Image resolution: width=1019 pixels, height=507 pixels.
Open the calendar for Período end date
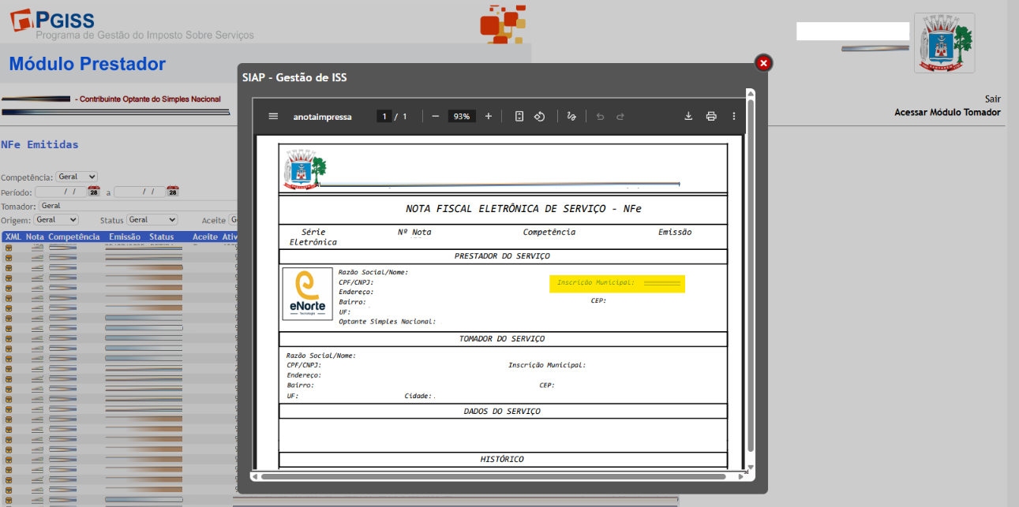pos(173,192)
